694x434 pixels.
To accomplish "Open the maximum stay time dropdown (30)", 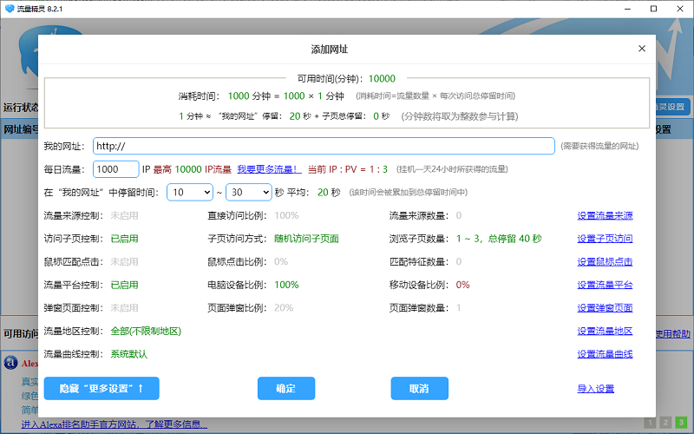I will click(248, 193).
